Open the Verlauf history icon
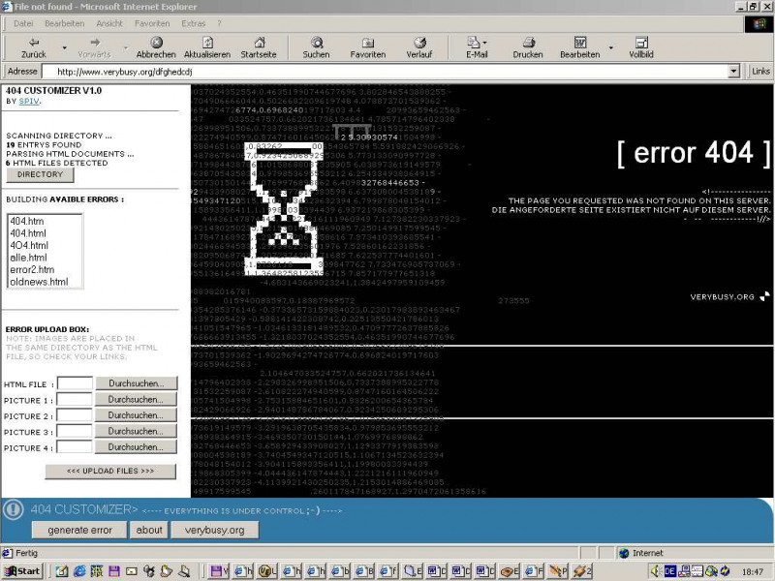Viewport: 775px width, 581px height. click(419, 43)
